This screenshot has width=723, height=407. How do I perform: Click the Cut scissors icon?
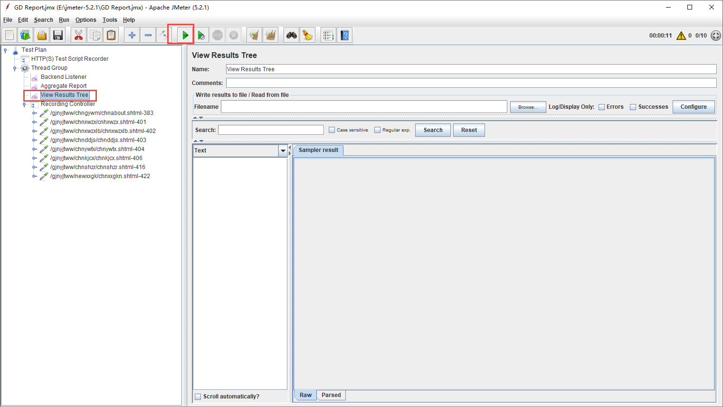[x=79, y=35]
